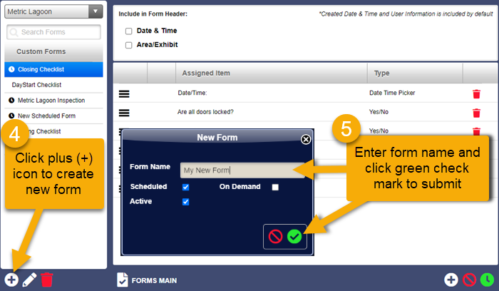Click the pencil edit form icon
The image size is (499, 291).
coord(29,280)
